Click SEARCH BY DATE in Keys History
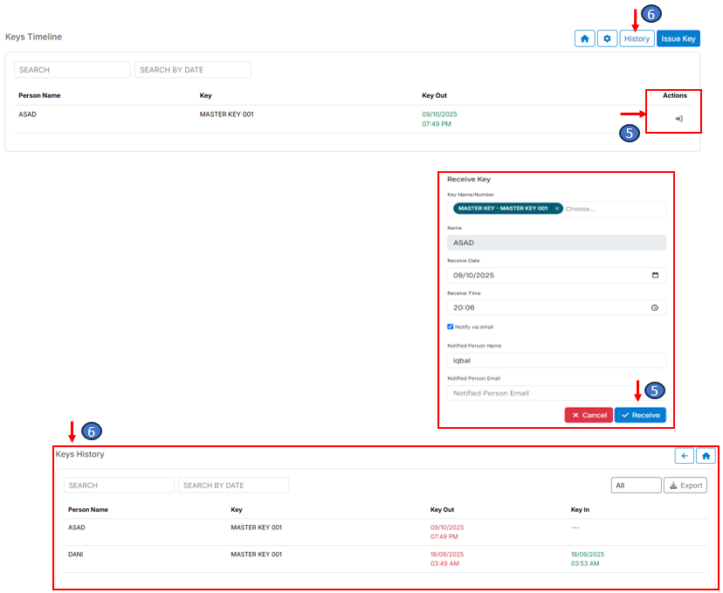Screen dimensions: 723x593 (x=233, y=486)
